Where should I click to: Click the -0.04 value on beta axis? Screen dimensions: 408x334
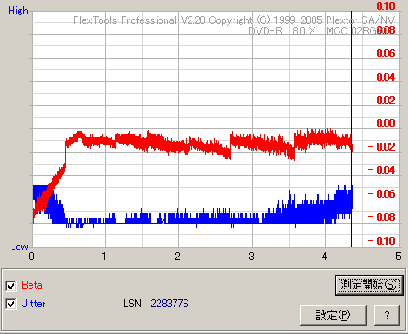point(381,170)
